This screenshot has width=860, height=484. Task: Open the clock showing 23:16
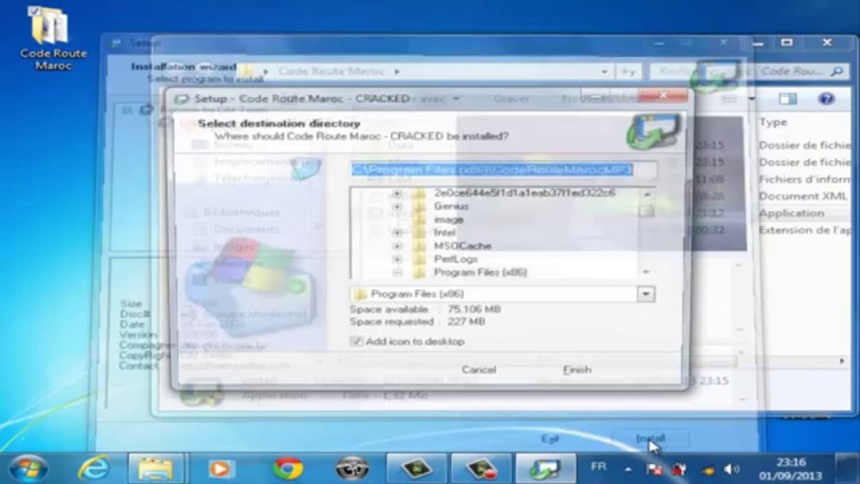point(791,468)
